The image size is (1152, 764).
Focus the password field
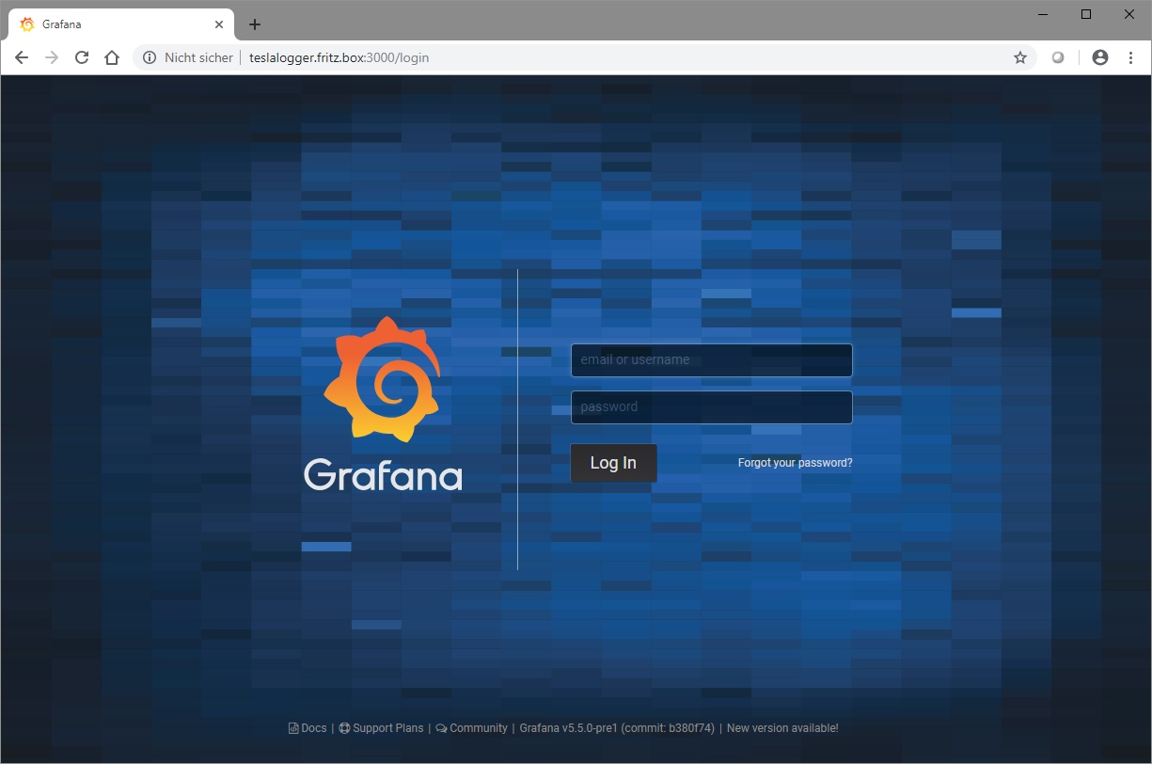click(711, 407)
